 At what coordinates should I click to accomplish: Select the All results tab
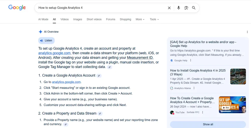(x=54, y=19)
